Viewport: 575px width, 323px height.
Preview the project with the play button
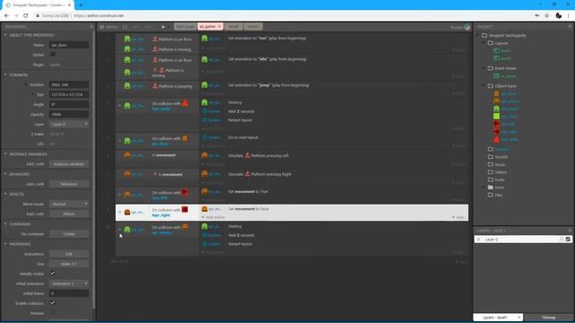[x=164, y=27]
